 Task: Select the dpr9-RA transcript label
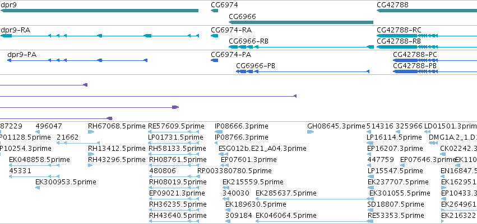tap(16, 30)
